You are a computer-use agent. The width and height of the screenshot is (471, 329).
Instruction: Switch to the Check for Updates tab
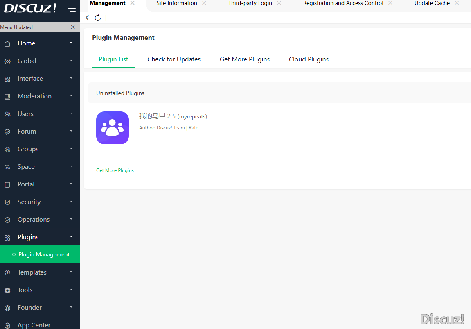(174, 59)
